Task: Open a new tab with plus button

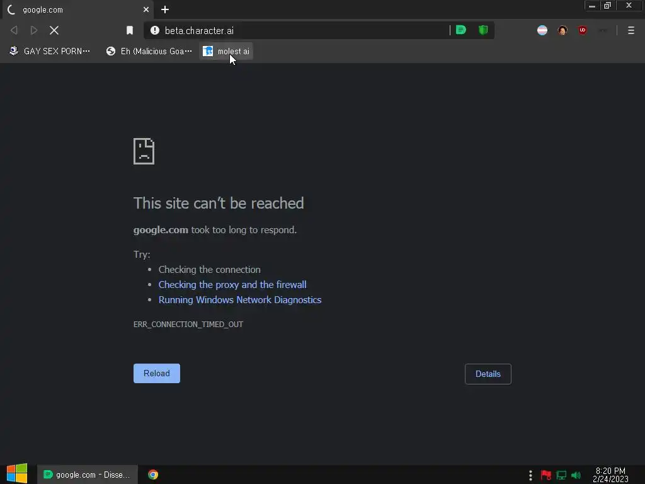Action: pyautogui.click(x=165, y=9)
